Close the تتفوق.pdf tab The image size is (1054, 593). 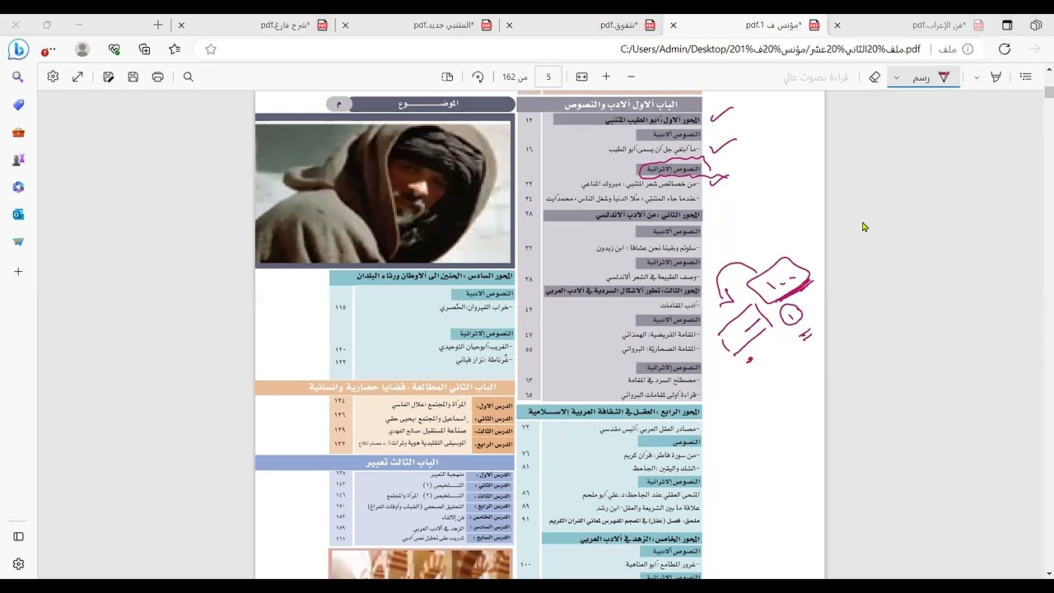point(510,25)
